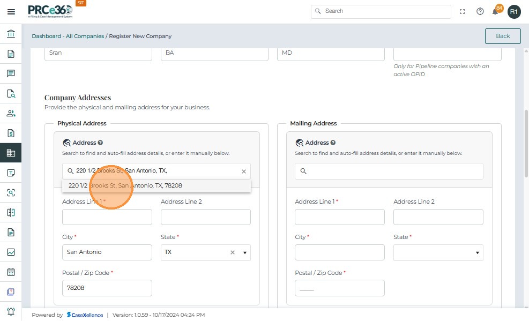Viewport: 529px width, 321px height.
Task: Click the Physical Address Line 1 field
Action: tap(107, 217)
